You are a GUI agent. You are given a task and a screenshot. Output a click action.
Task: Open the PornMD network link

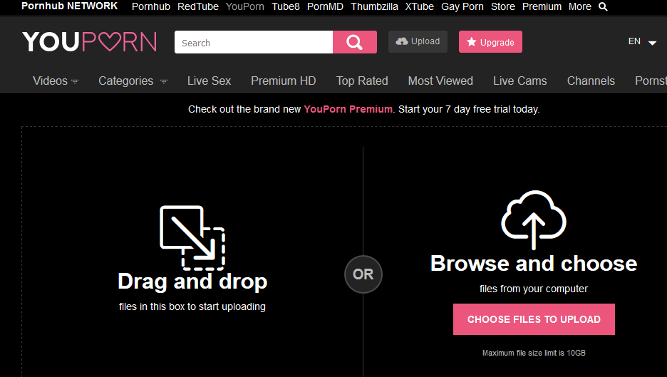pyautogui.click(x=325, y=7)
